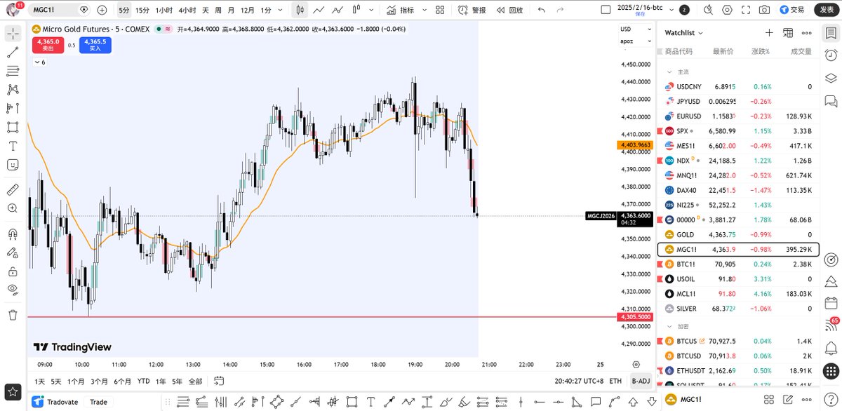The height and width of the screenshot is (411, 842).
Task: Take chart snapshot with camera icon
Action: coord(764,10)
